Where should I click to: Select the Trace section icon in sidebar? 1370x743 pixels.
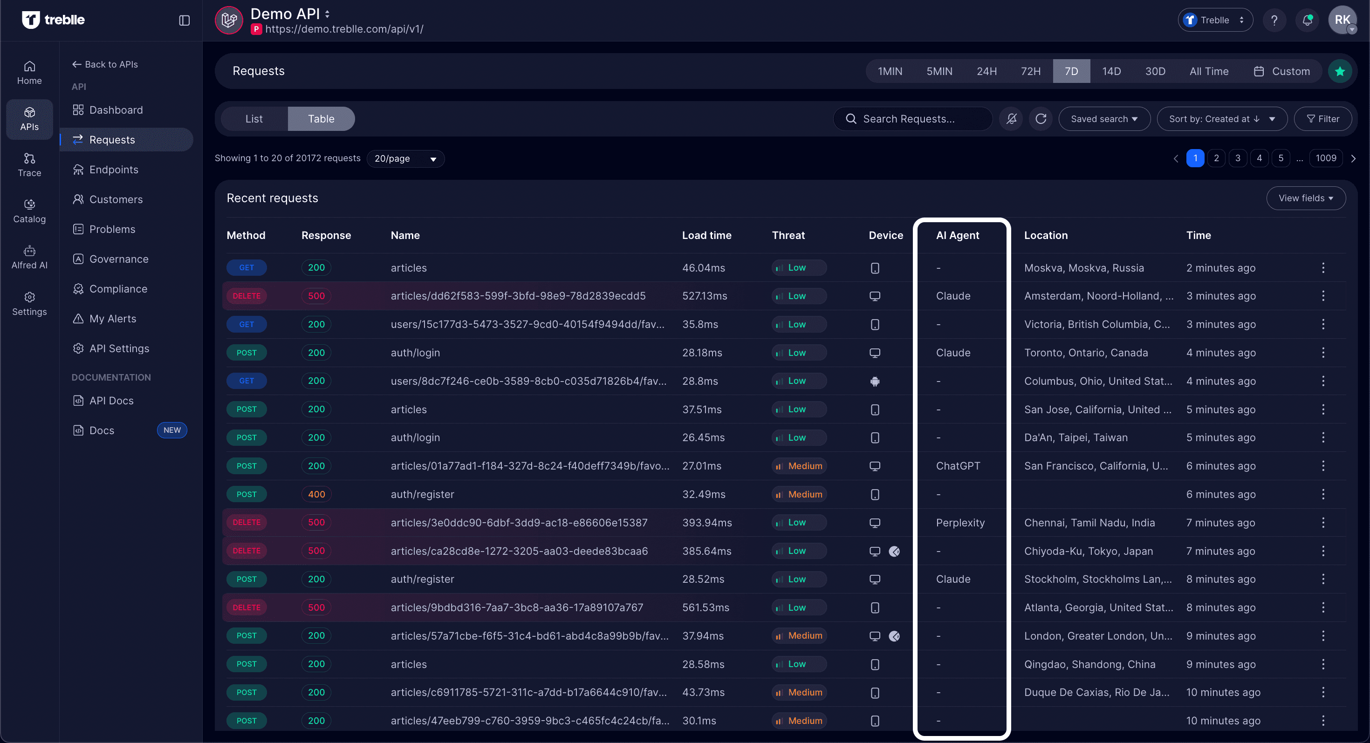click(29, 165)
